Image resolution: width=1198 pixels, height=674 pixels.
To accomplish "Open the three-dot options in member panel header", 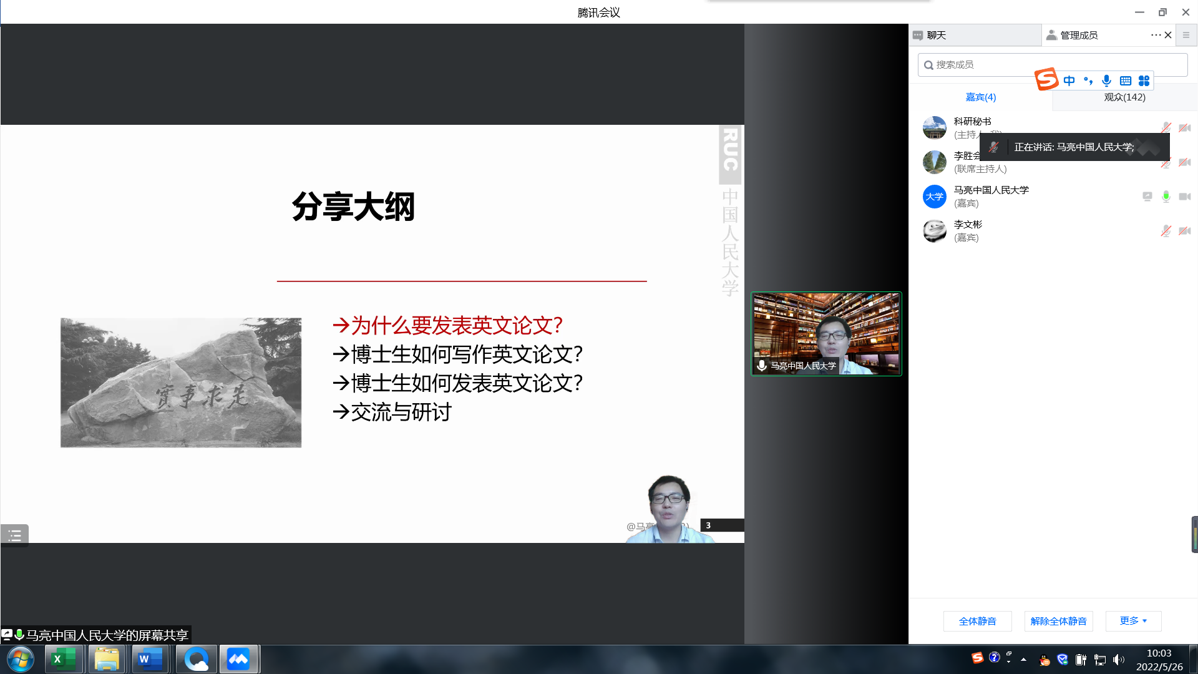I will tap(1156, 35).
